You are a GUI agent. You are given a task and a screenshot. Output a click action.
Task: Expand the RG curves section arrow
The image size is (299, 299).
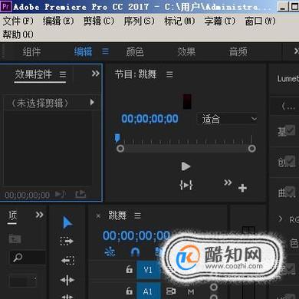coord(281,219)
